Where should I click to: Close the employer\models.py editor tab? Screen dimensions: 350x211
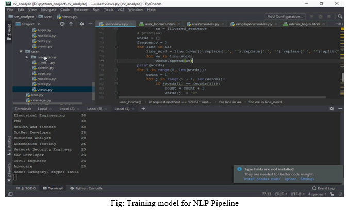[276, 24]
